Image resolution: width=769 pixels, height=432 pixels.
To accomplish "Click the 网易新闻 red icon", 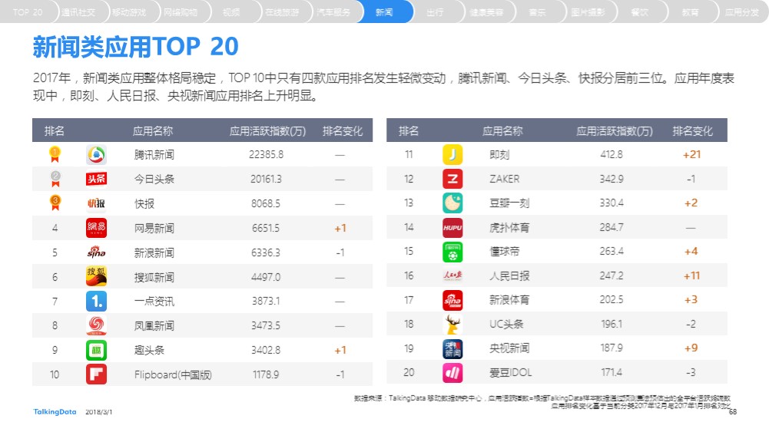I will click(x=96, y=228).
